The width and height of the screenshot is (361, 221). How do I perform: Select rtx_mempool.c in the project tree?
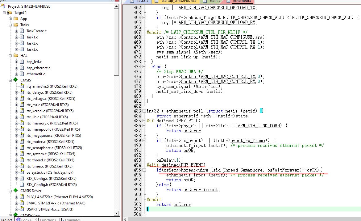coord(53,129)
